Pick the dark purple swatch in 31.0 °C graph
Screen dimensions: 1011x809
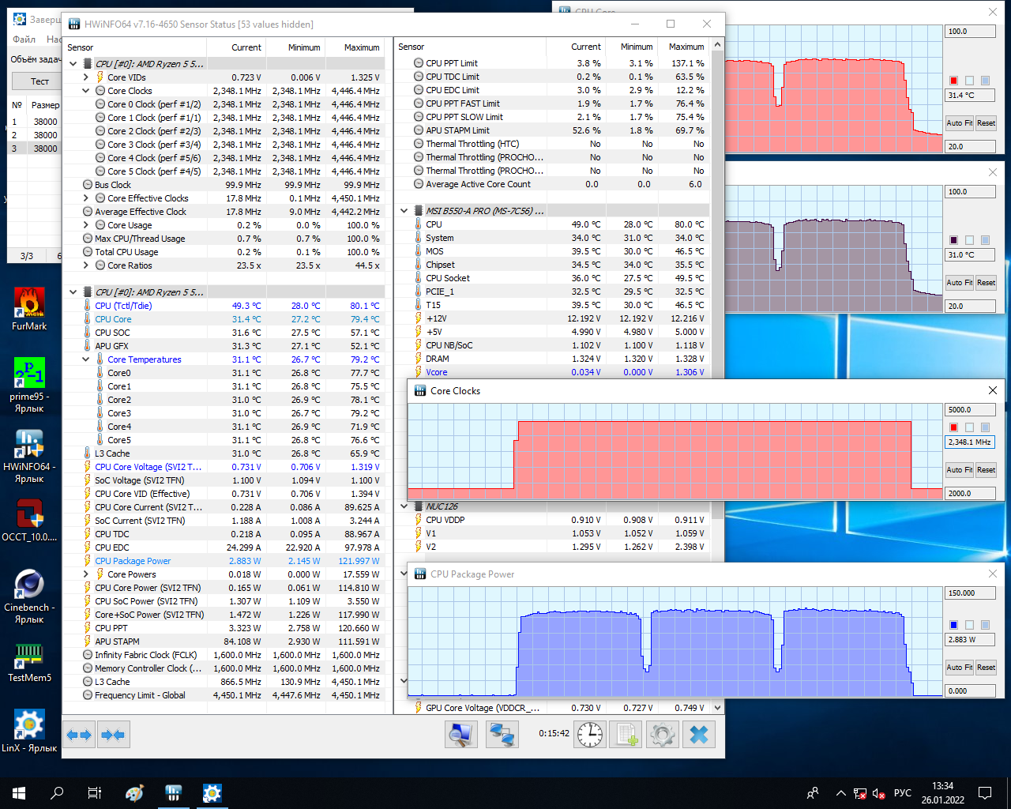tap(953, 240)
